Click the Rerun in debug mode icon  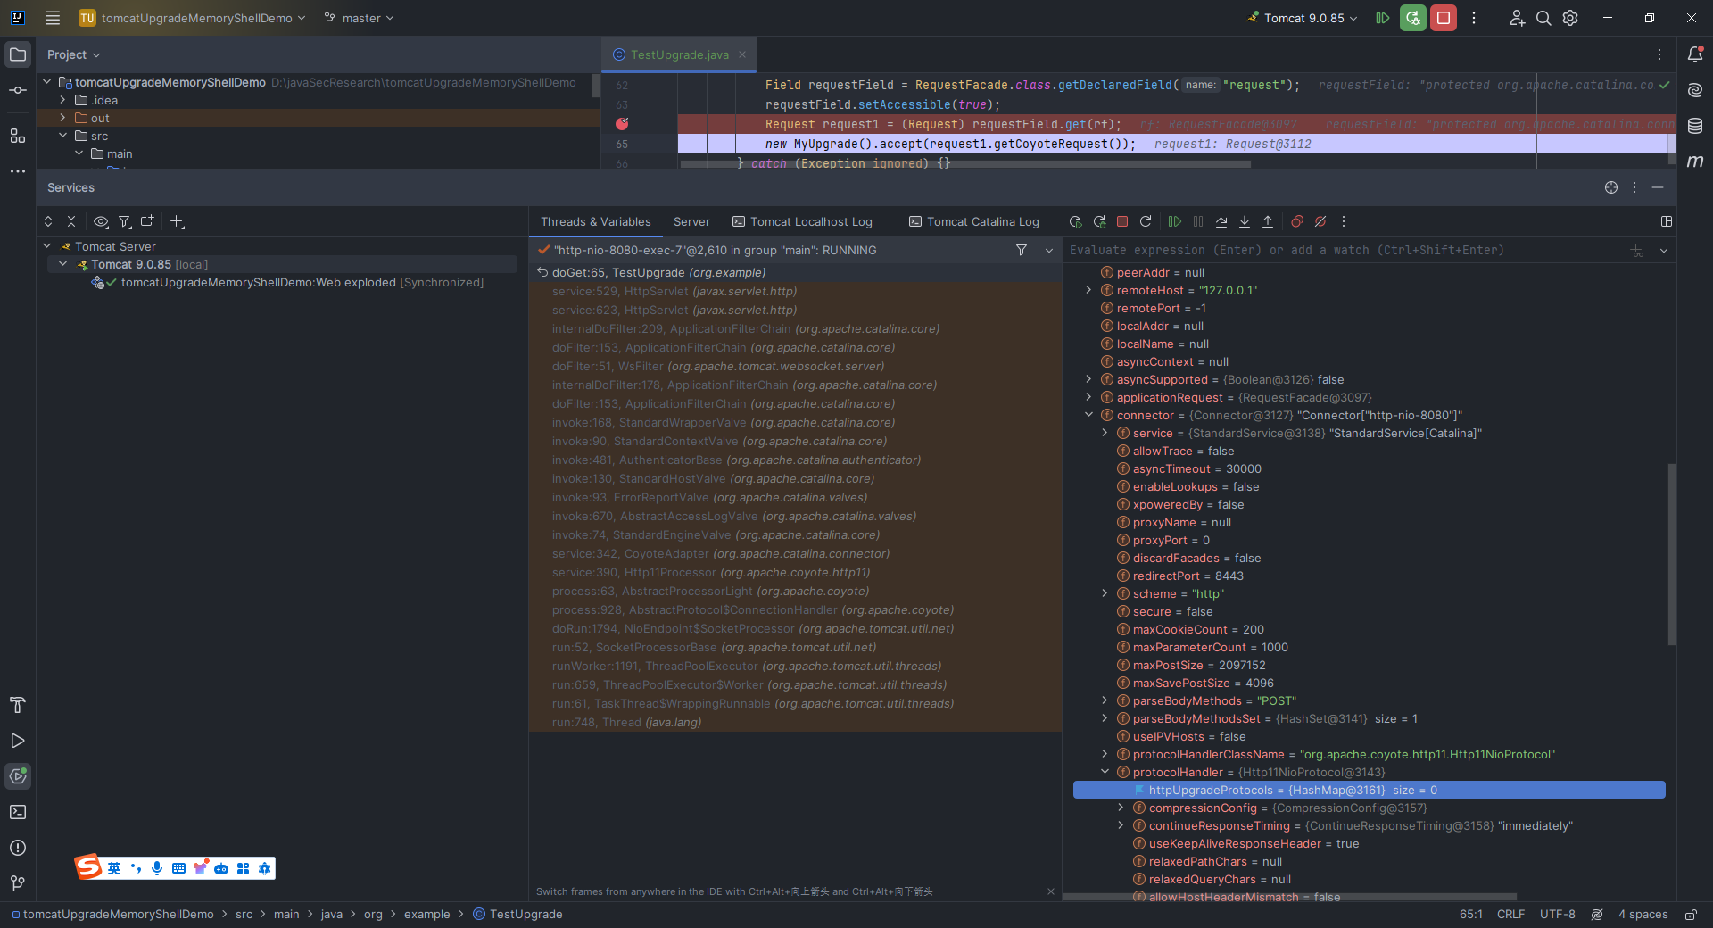(x=1099, y=221)
